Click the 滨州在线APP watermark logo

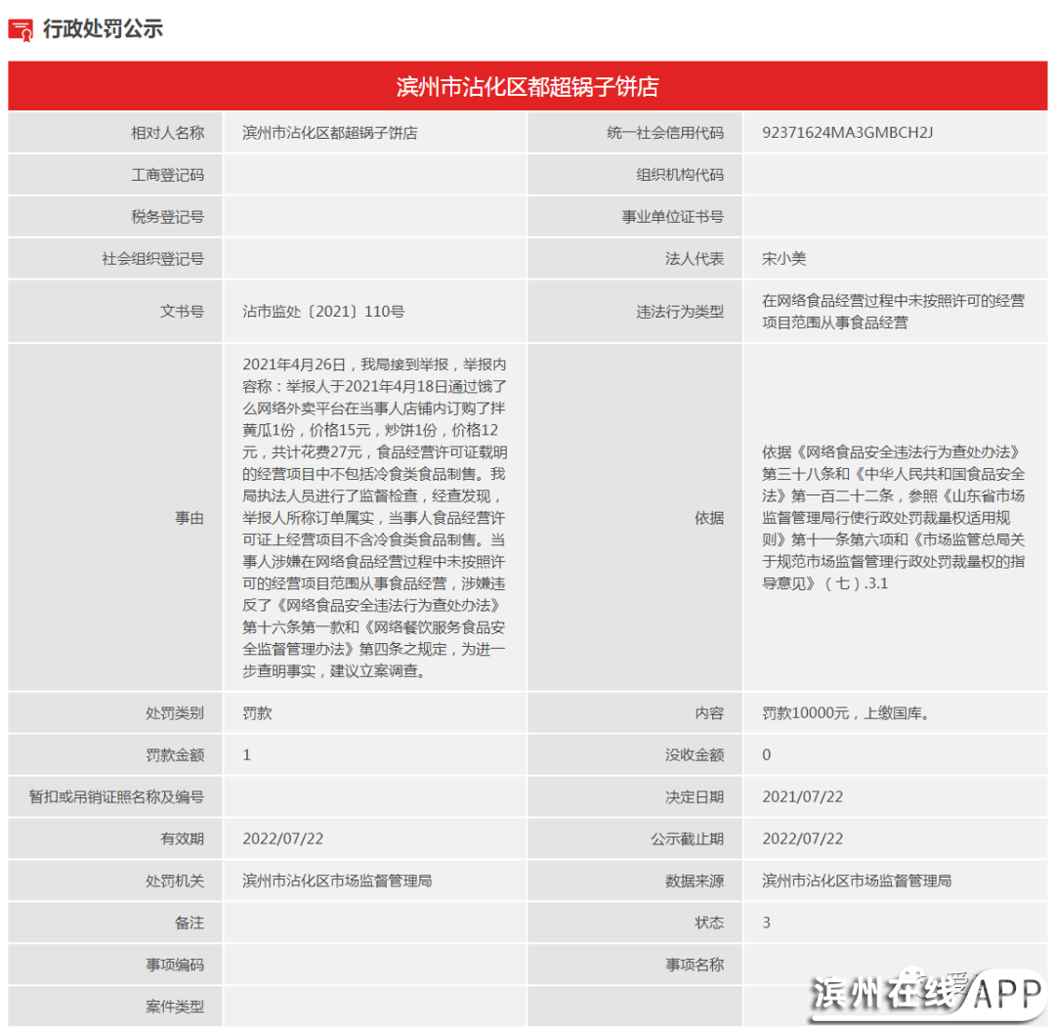pos(928,993)
